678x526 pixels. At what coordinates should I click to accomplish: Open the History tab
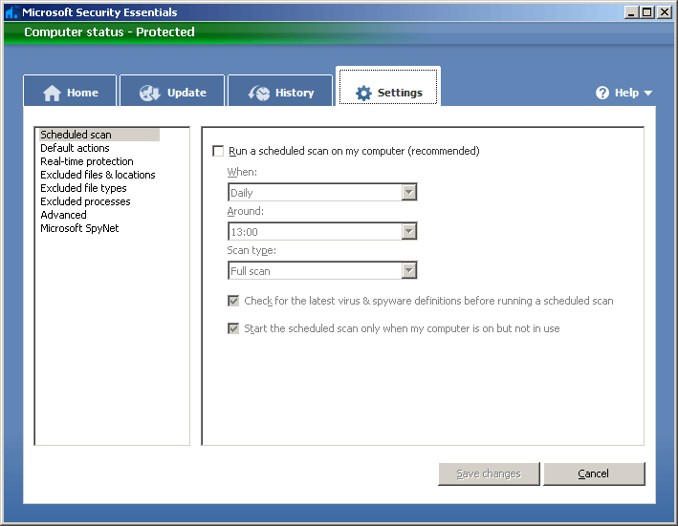click(x=280, y=91)
